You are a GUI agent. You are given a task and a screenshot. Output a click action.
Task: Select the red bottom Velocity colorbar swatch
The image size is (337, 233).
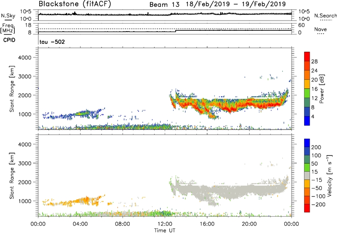coord(307,208)
